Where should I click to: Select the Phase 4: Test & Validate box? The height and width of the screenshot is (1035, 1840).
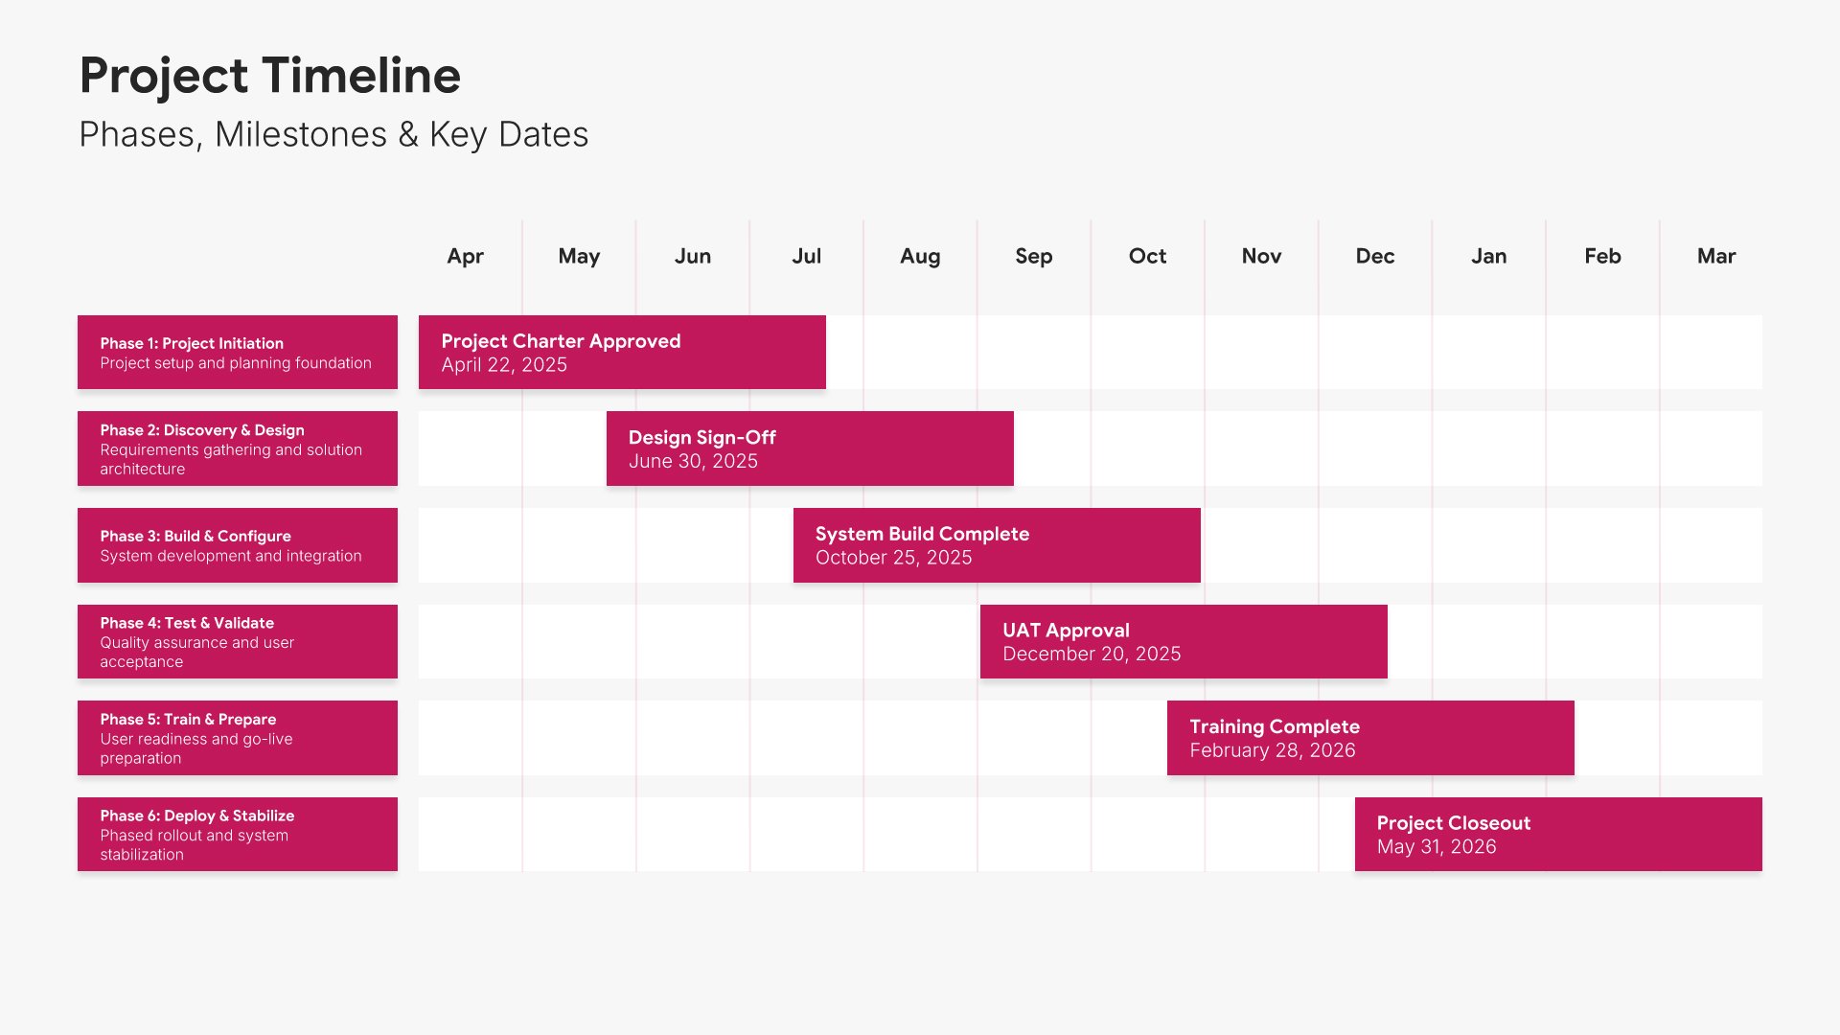237,641
